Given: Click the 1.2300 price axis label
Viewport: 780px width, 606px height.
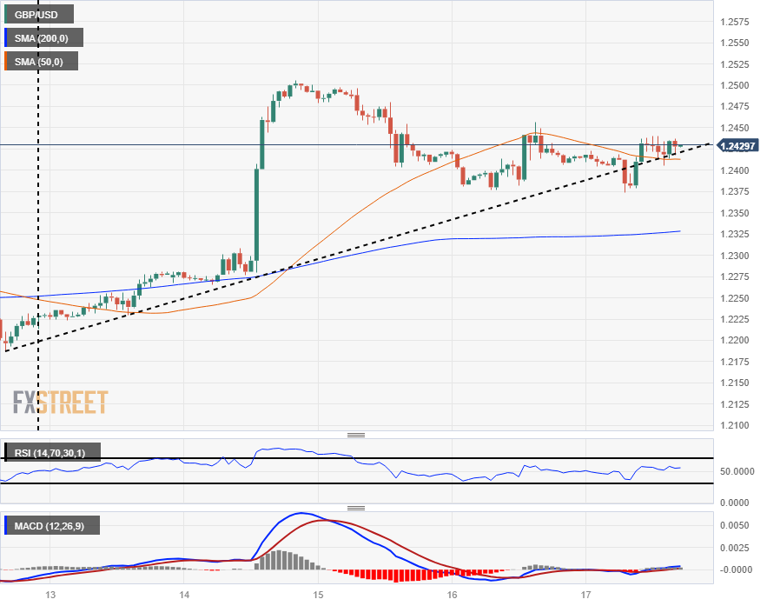Looking at the screenshot, I should tap(735, 256).
